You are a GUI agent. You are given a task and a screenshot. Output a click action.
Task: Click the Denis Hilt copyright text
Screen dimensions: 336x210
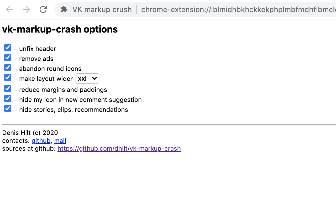(x=30, y=133)
